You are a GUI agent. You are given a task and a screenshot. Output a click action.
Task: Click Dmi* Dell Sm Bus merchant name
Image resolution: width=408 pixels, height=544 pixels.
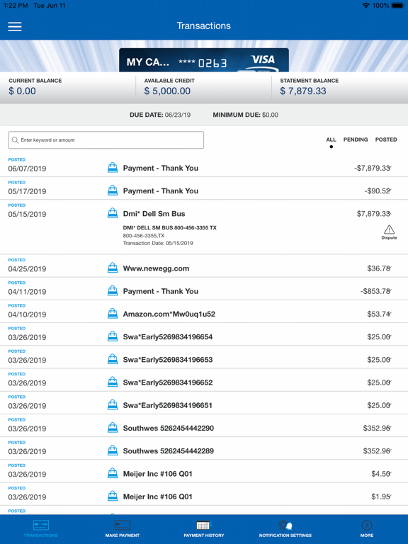point(154,214)
